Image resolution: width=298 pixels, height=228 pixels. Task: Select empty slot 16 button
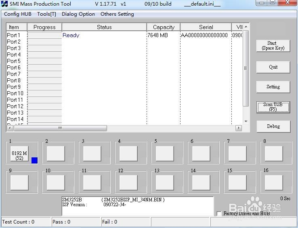(274, 183)
